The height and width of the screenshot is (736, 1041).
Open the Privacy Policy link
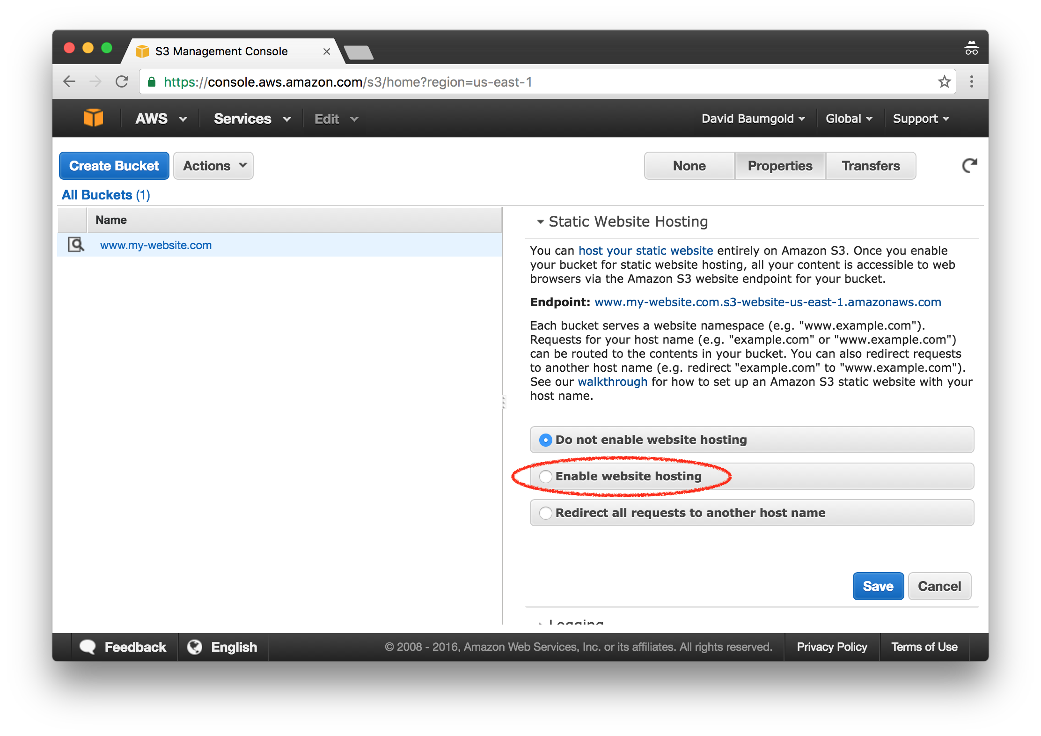(x=832, y=647)
